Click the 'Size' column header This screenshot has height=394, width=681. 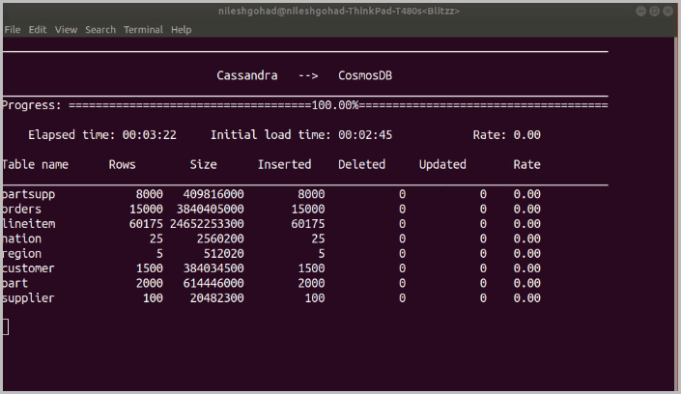(x=203, y=164)
